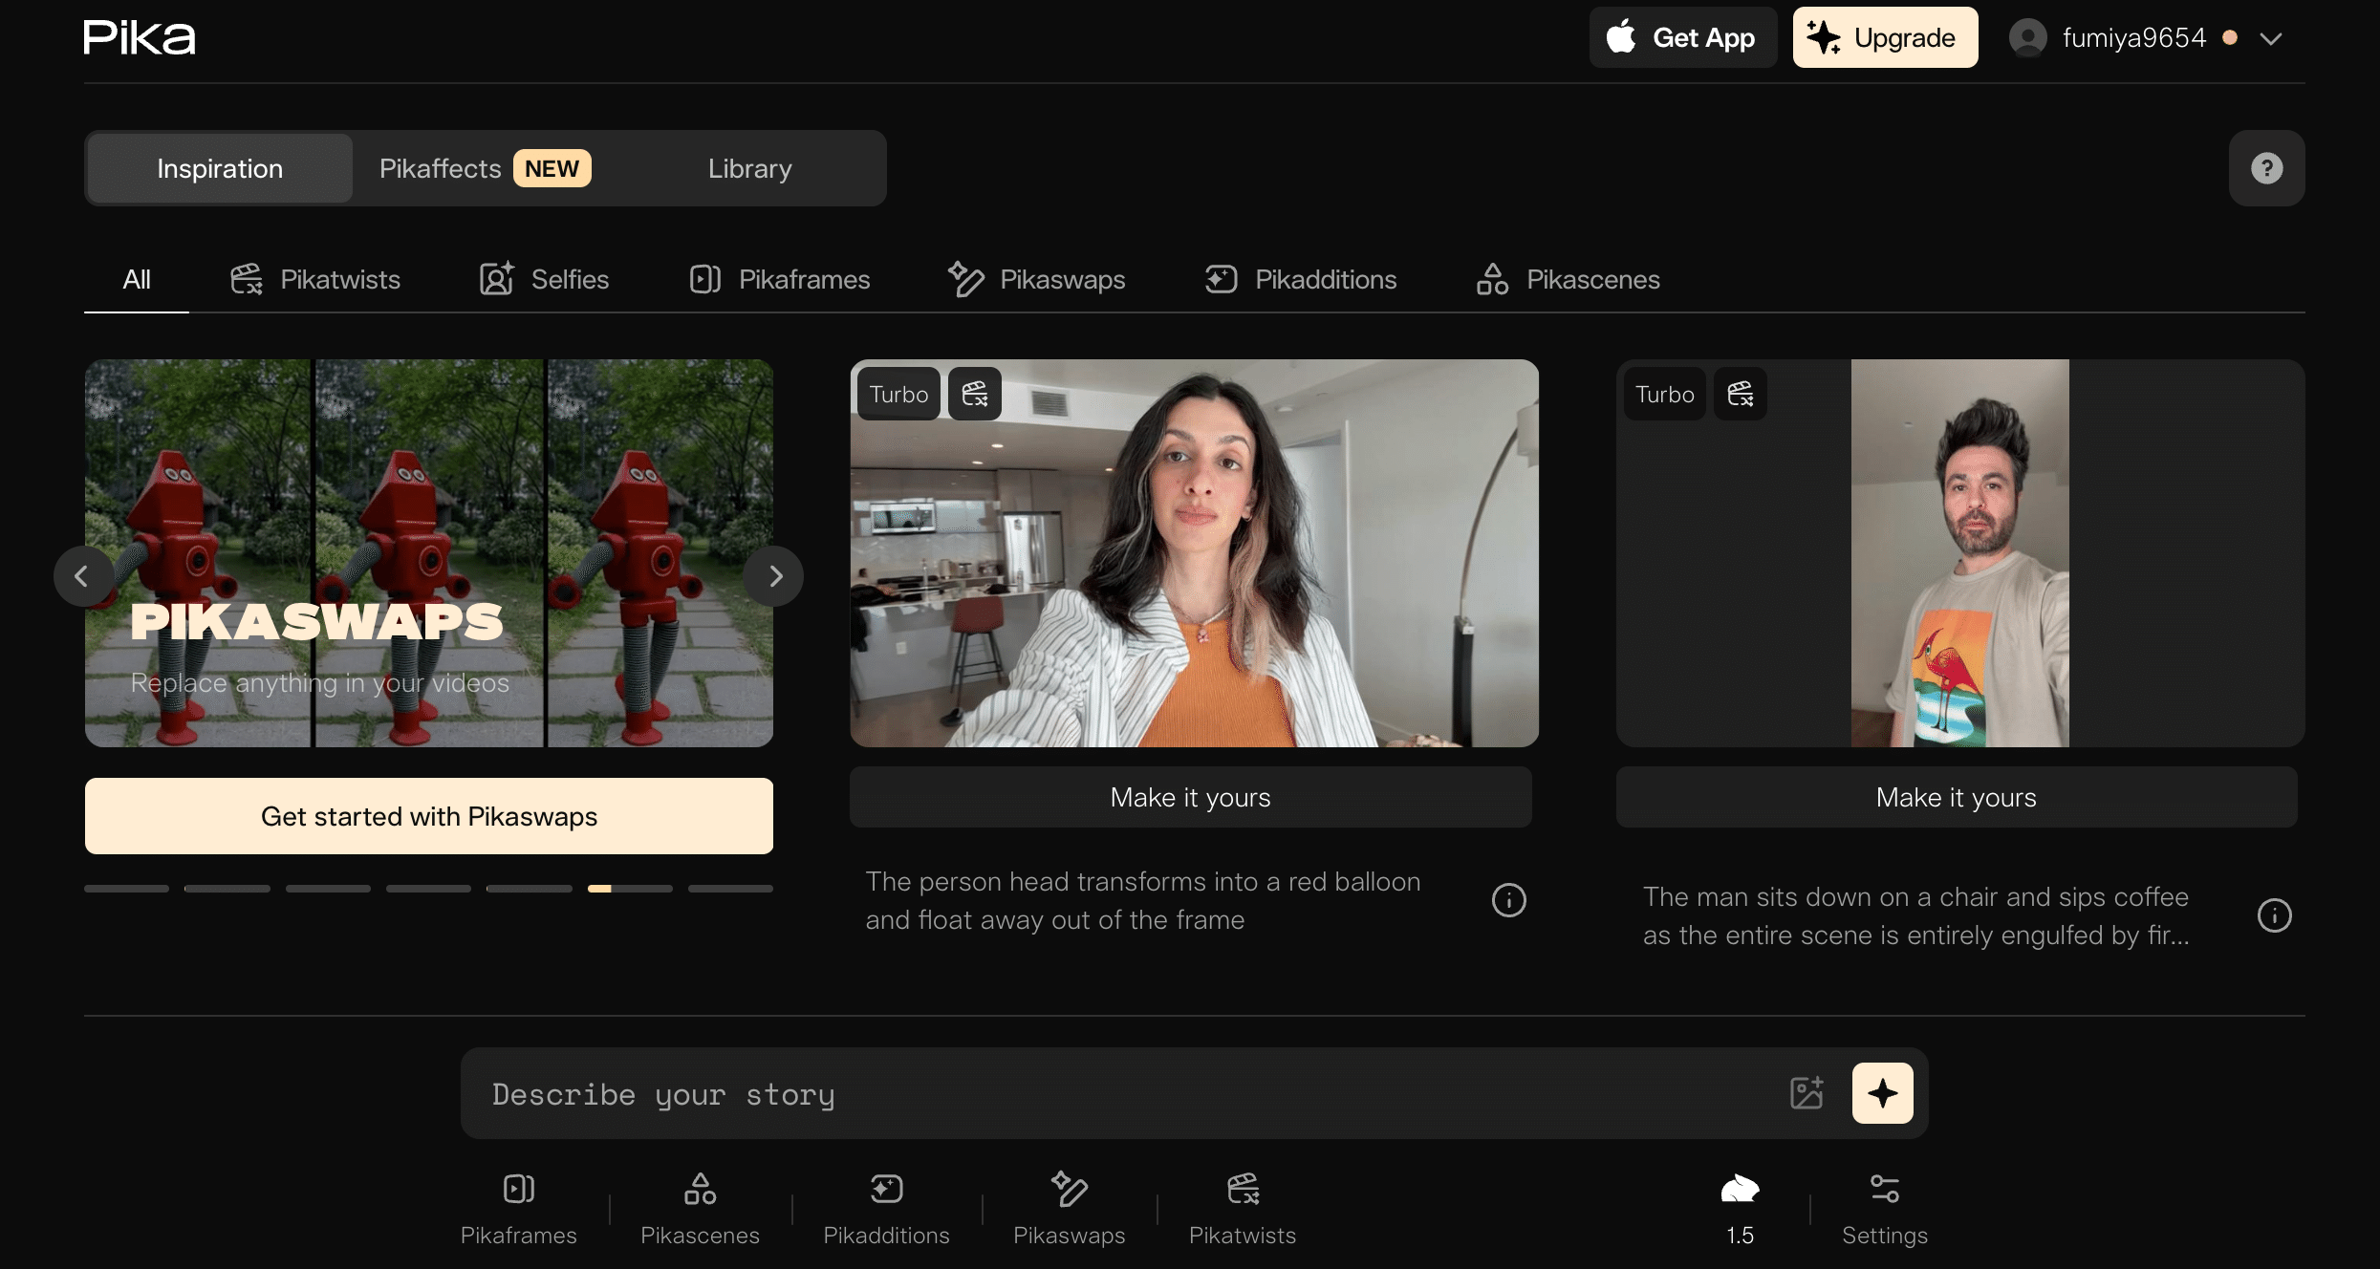Click Pikatwists icon badge on woman video
The height and width of the screenshot is (1269, 2380).
975,394
